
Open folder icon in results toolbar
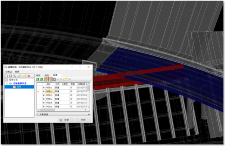point(65,79)
